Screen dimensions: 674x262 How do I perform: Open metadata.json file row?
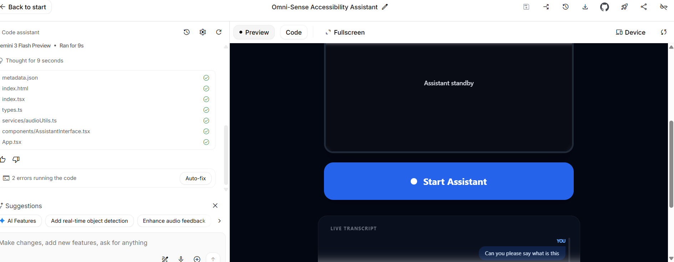coord(106,78)
